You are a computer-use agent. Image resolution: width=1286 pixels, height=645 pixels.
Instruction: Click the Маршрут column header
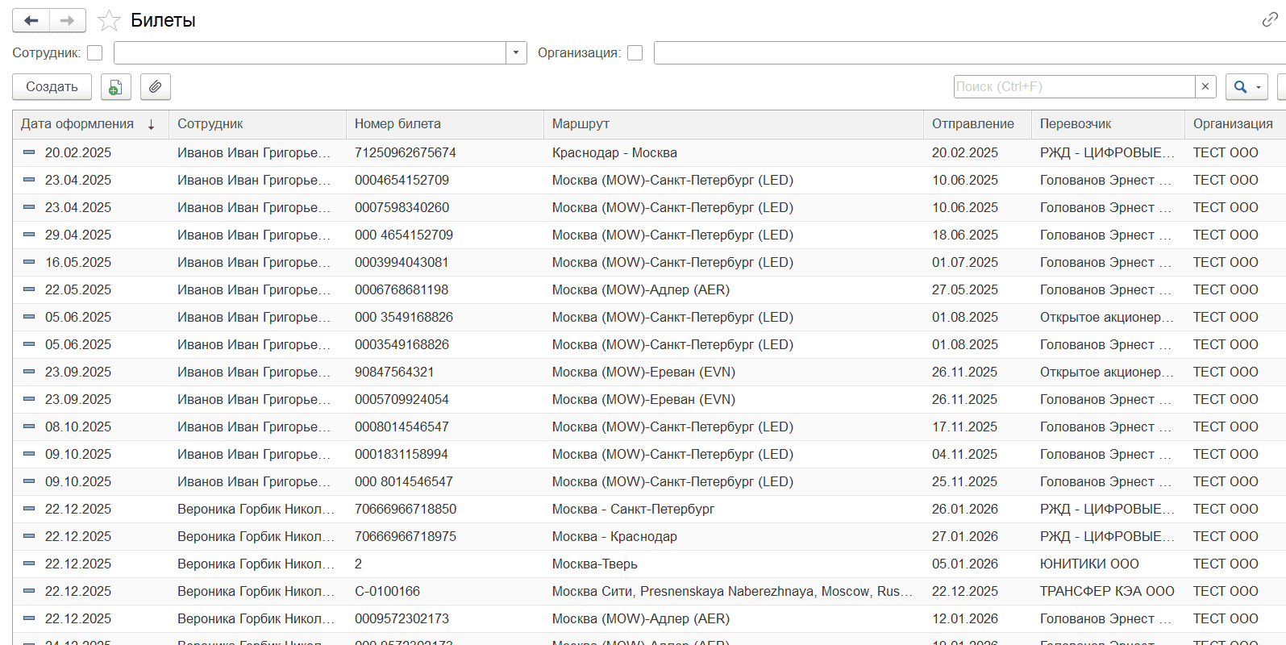point(581,124)
